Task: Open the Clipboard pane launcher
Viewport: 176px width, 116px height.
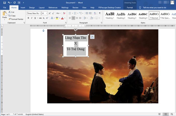Action: [24, 23]
